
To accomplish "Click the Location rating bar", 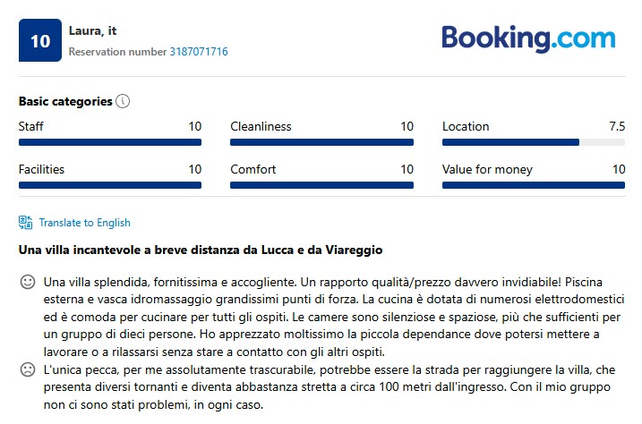I will click(533, 142).
